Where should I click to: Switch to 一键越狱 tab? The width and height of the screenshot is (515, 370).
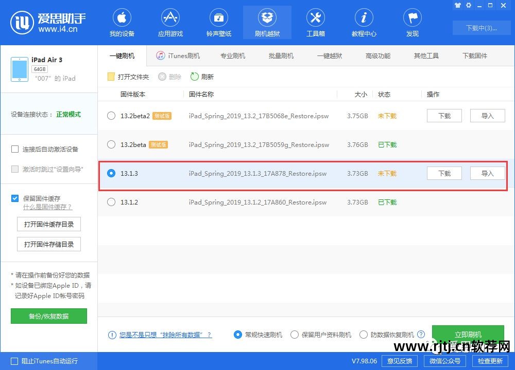tap(330, 55)
